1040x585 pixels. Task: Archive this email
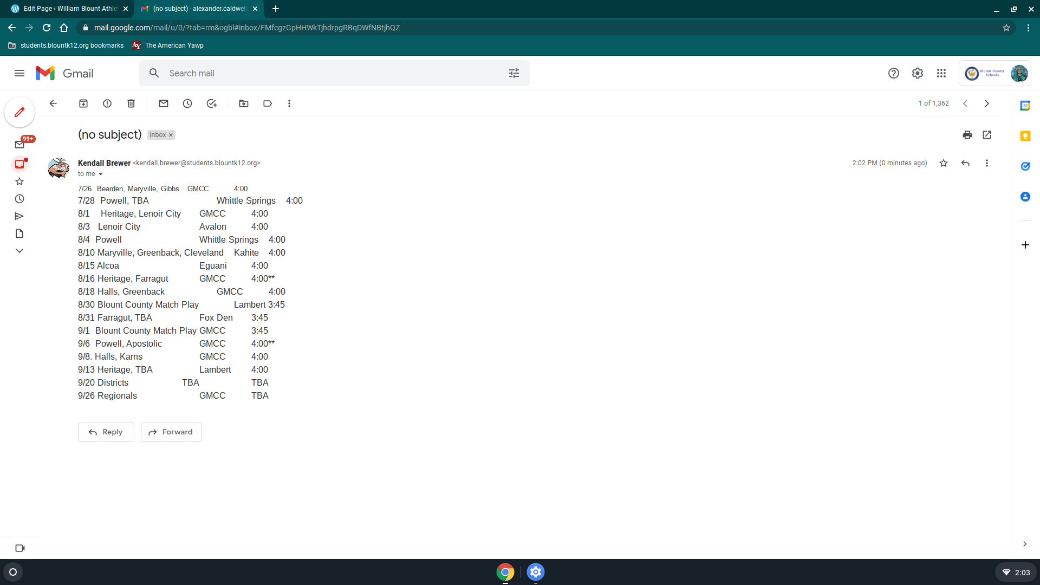[x=83, y=103]
